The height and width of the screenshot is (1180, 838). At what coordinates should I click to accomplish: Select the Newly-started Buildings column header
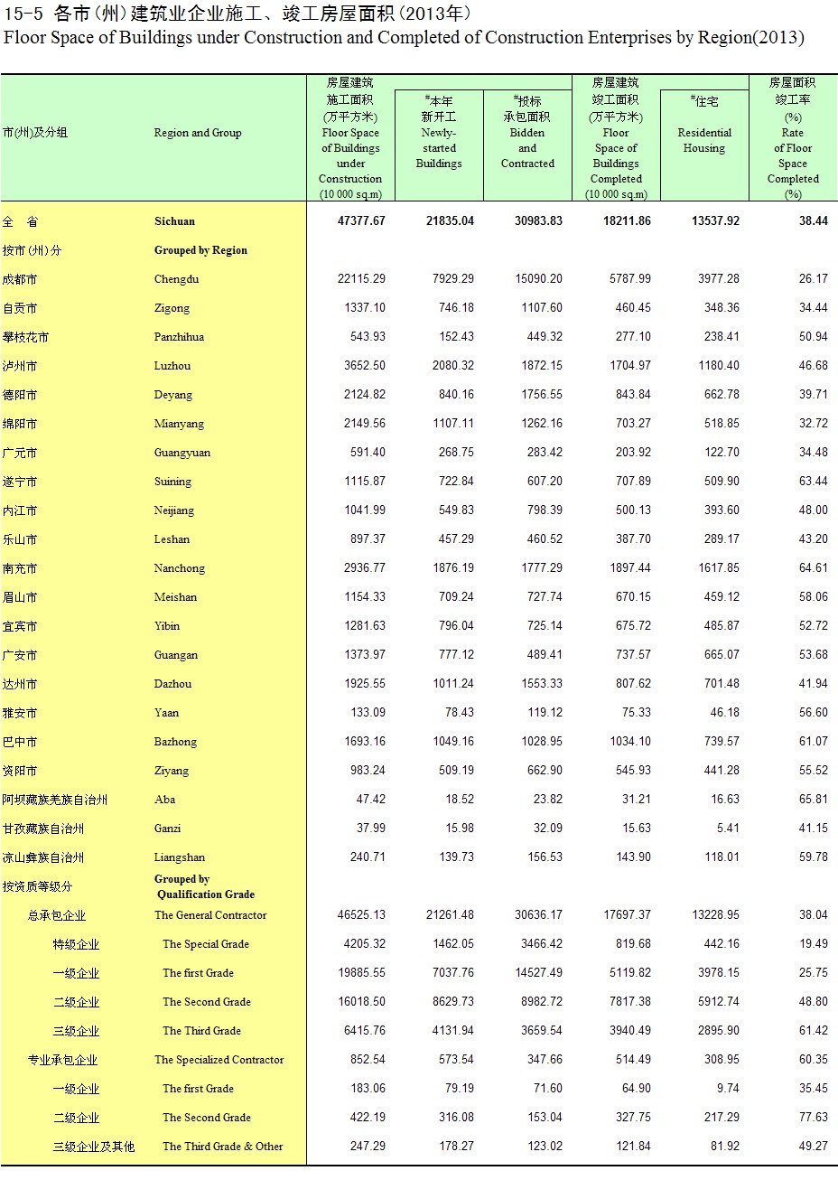[x=439, y=132]
